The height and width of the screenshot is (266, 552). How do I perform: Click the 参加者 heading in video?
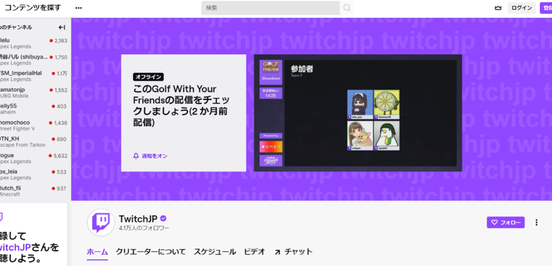click(302, 69)
